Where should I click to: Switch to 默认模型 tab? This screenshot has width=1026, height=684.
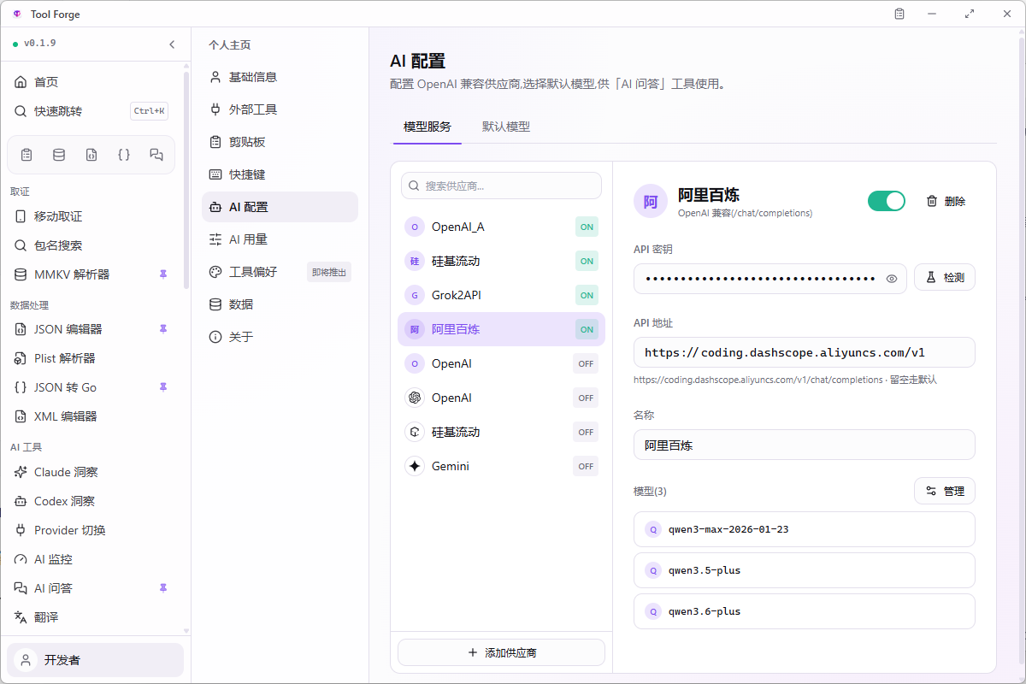tap(506, 127)
